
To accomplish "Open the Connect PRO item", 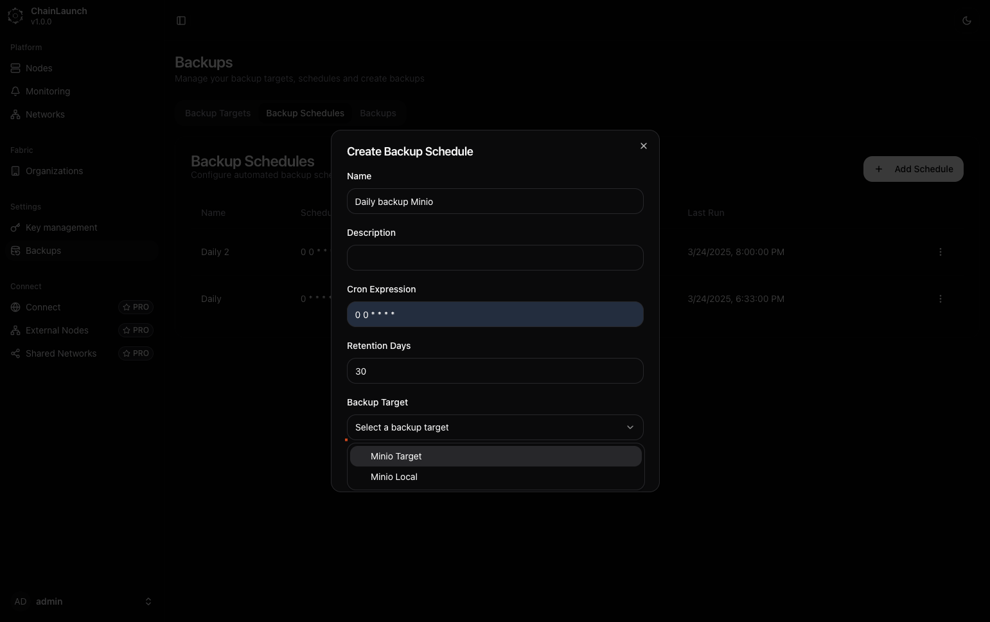I will [43, 307].
